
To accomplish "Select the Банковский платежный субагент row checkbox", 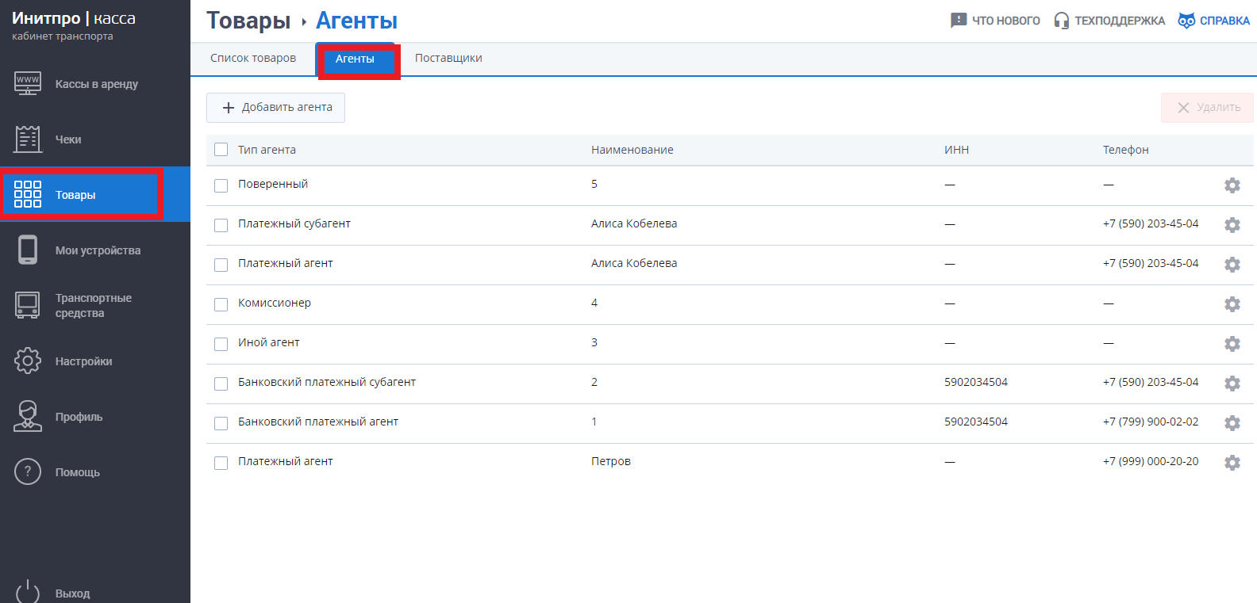I will pos(221,384).
